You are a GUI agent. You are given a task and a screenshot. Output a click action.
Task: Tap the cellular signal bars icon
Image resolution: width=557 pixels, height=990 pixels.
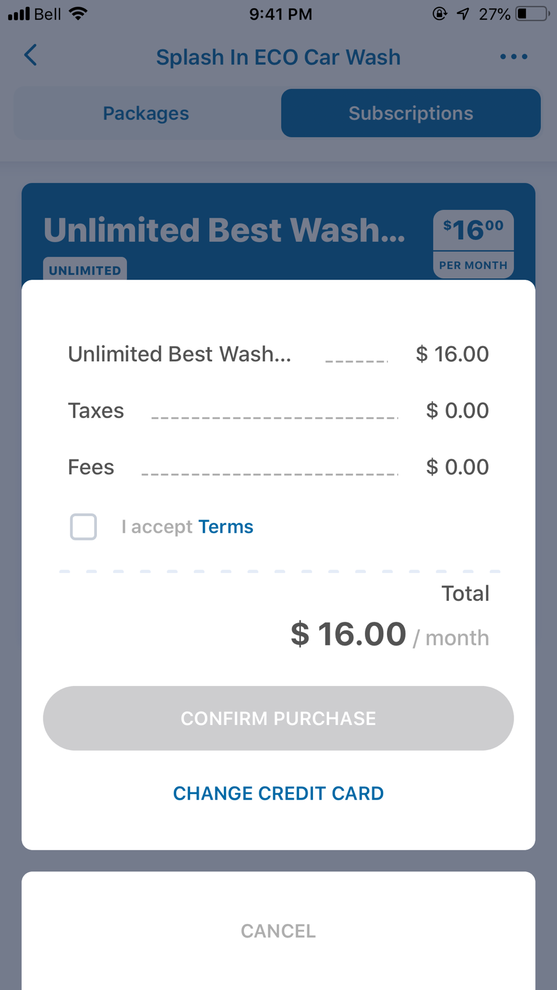pyautogui.click(x=19, y=14)
